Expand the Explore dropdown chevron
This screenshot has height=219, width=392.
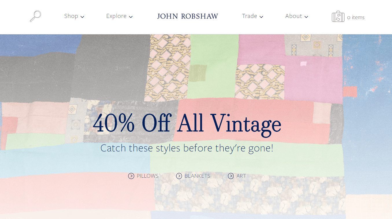pos(131,17)
